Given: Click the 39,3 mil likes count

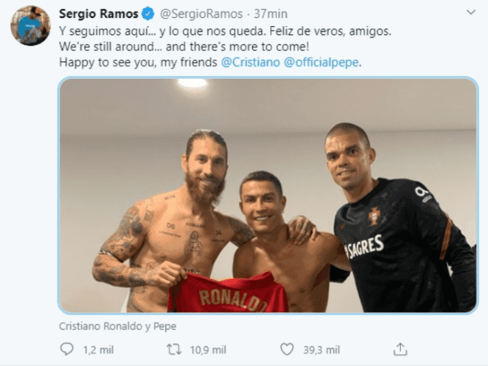Looking at the screenshot, I should click(321, 350).
